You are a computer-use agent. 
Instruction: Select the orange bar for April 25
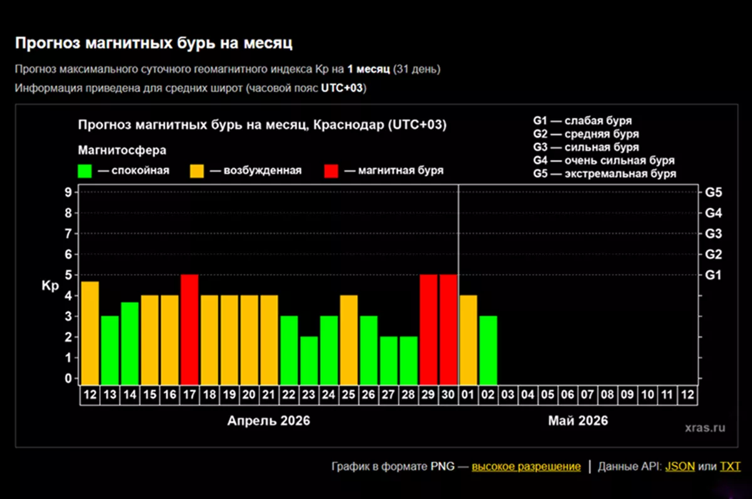tap(349, 339)
